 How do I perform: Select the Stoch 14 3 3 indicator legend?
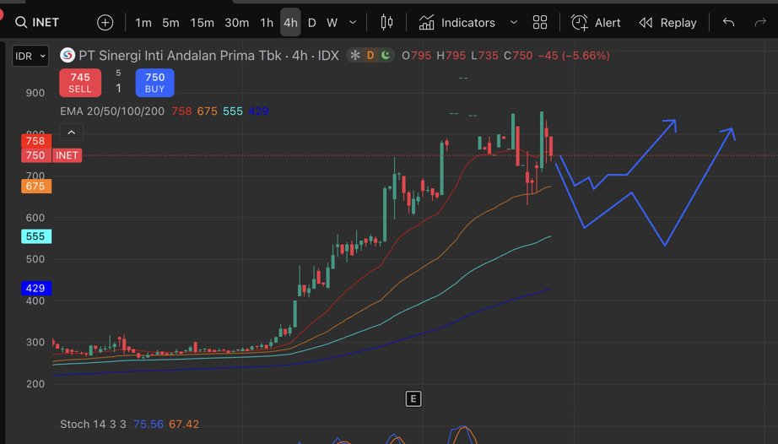[x=93, y=424]
